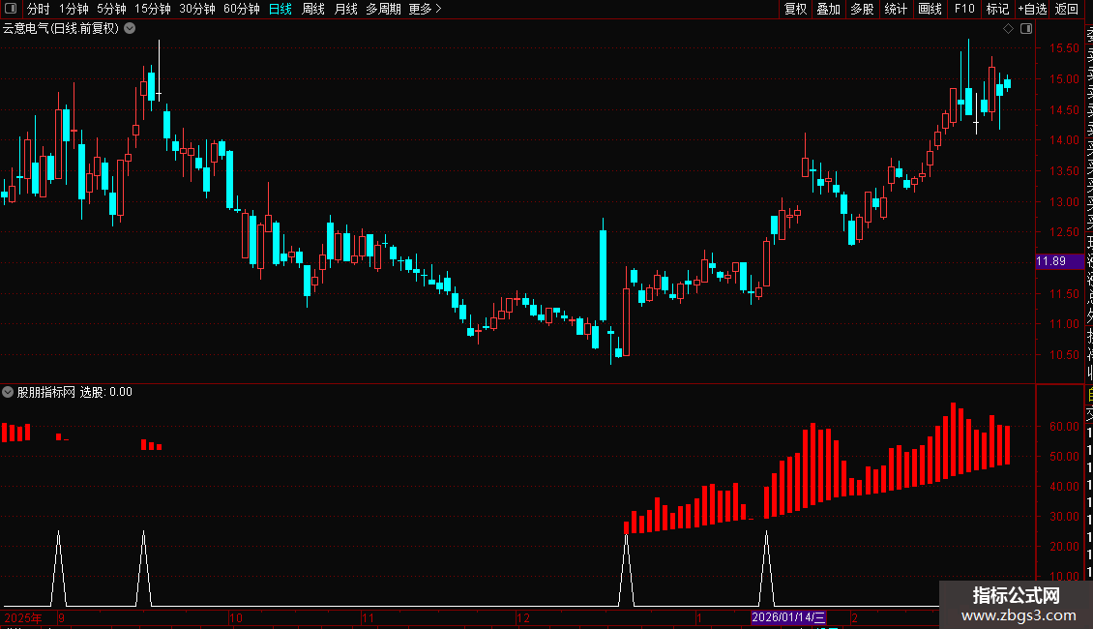Click the 2026/01/14/三 date marker
Image resolution: width=1093 pixels, height=629 pixels.
[788, 617]
